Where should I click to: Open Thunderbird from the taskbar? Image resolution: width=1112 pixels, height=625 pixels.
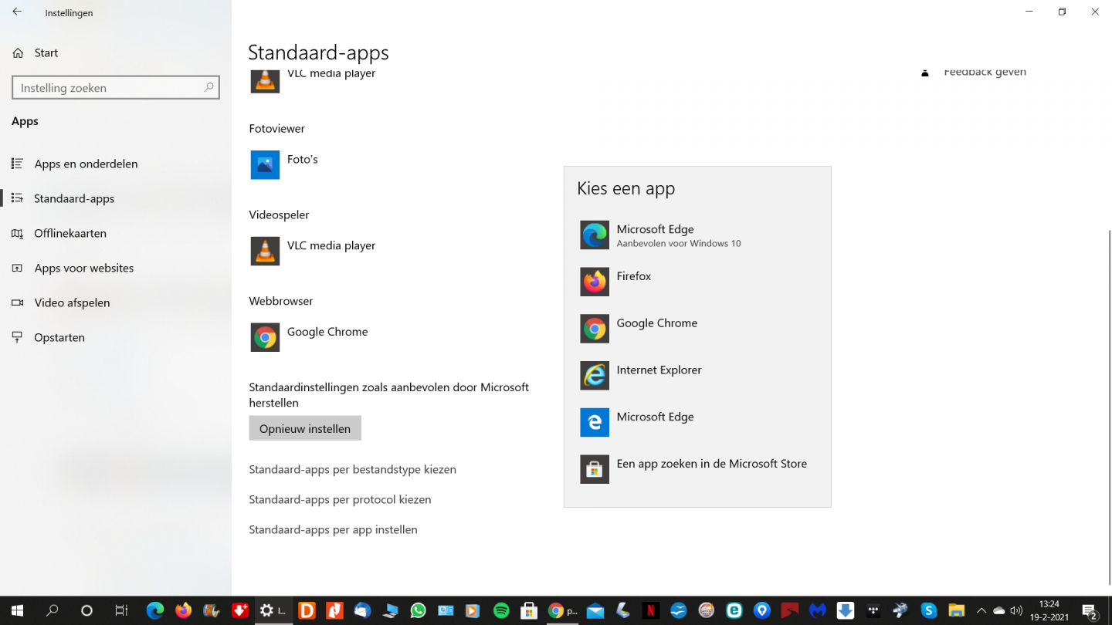coord(362,610)
